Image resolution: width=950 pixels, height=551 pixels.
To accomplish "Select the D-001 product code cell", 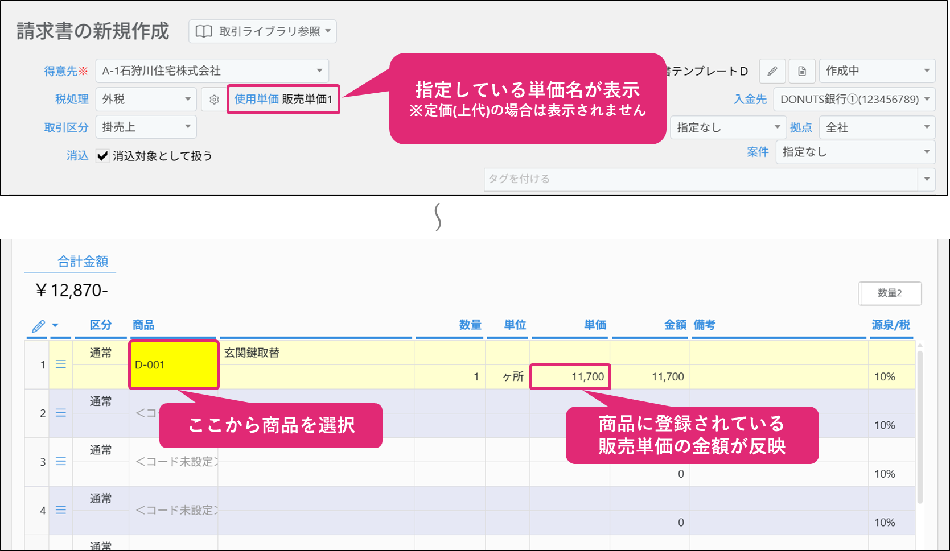I will click(x=174, y=365).
